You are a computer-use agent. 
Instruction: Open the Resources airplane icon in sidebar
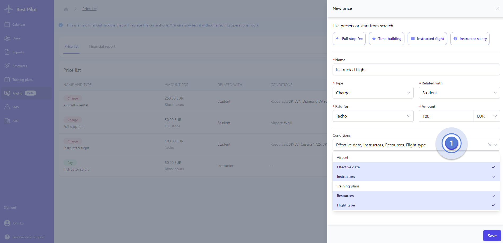click(7, 66)
